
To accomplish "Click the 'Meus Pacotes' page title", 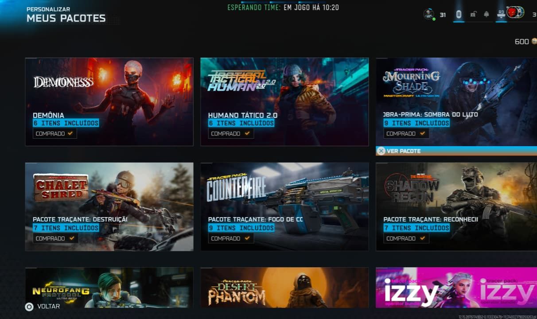I will pos(66,18).
